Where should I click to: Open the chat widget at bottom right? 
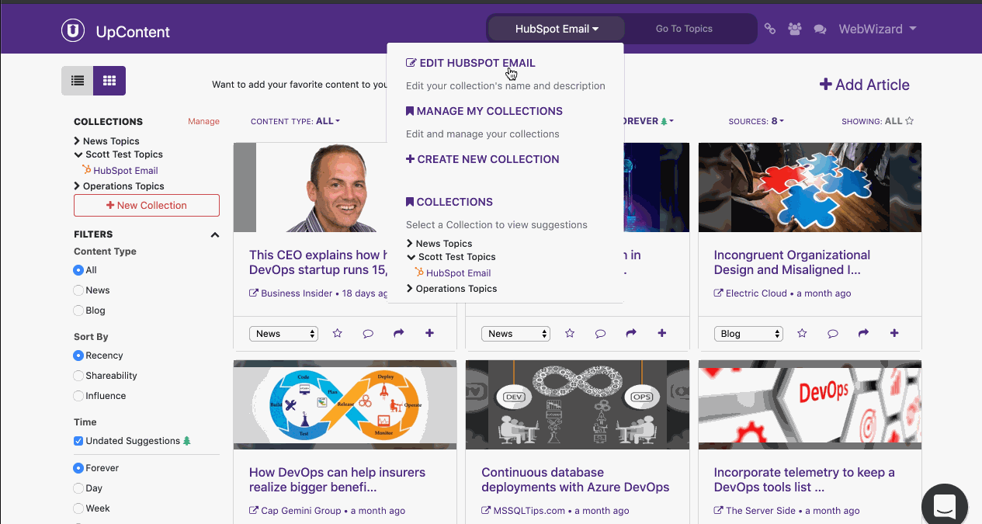pos(944,504)
